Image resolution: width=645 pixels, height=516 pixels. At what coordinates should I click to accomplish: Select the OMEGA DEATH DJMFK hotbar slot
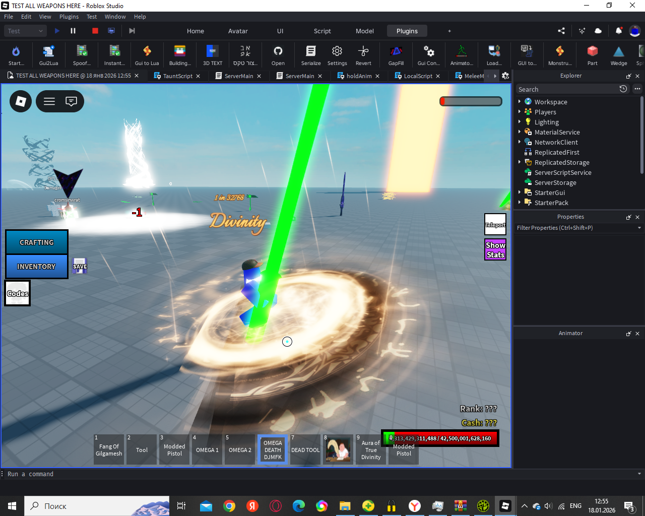[273, 449]
